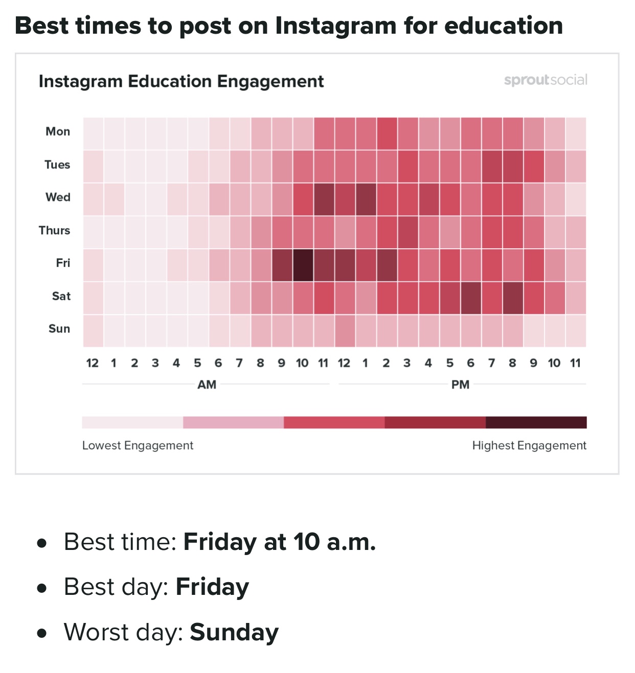Click the bold 'Friday at 10 a.m.' text
The image size is (635, 673).
[x=280, y=542]
